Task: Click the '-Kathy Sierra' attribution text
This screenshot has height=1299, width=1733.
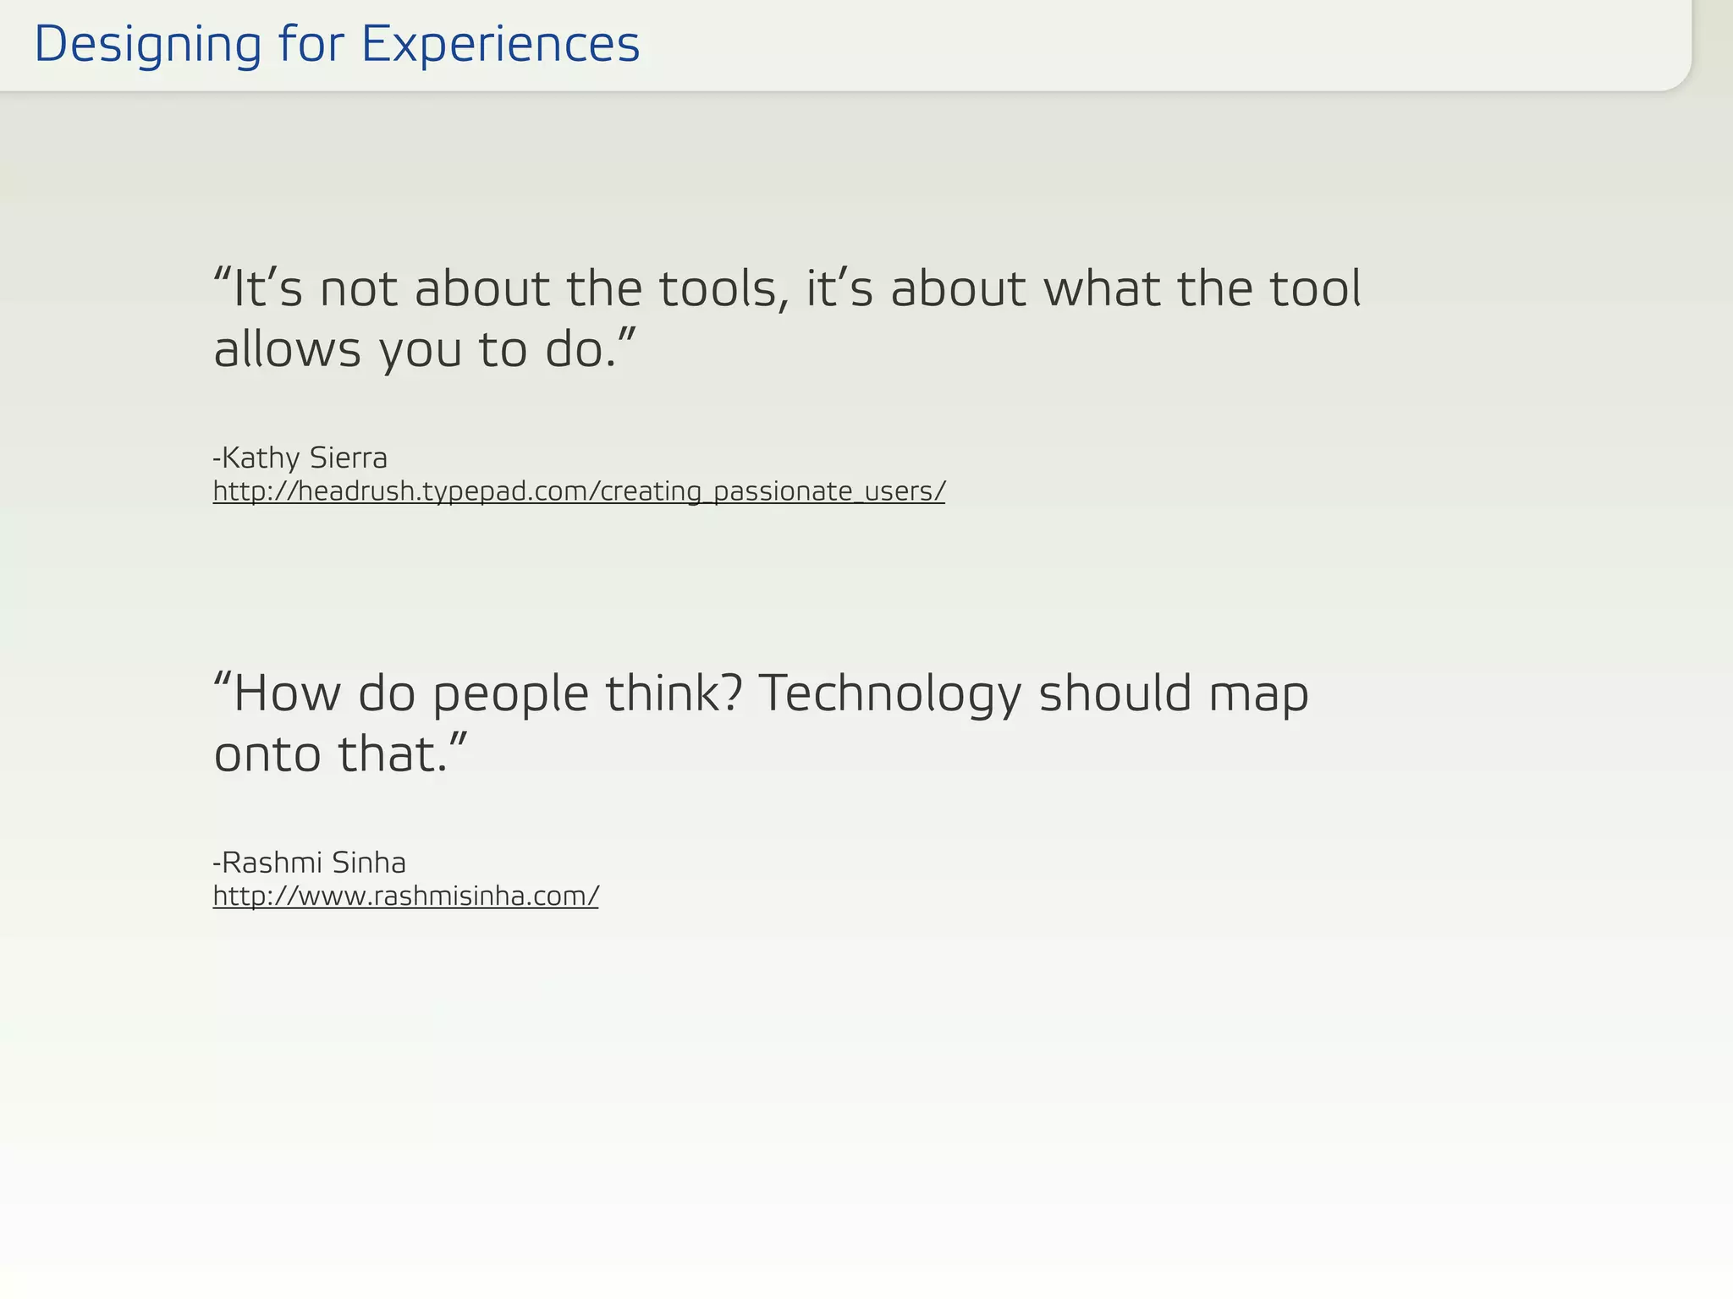Action: point(300,458)
